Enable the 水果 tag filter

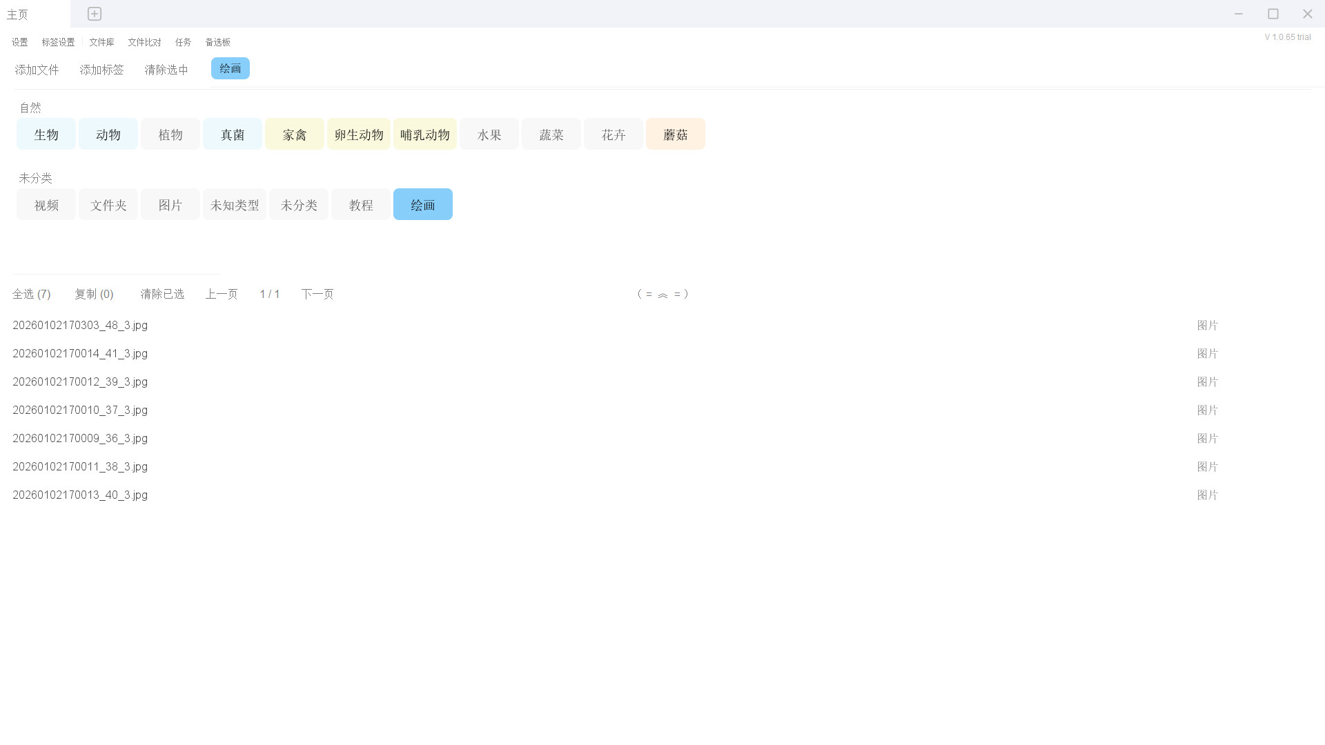[489, 134]
